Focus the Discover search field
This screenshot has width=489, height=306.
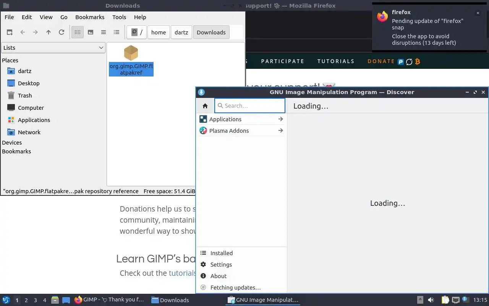[x=250, y=106]
